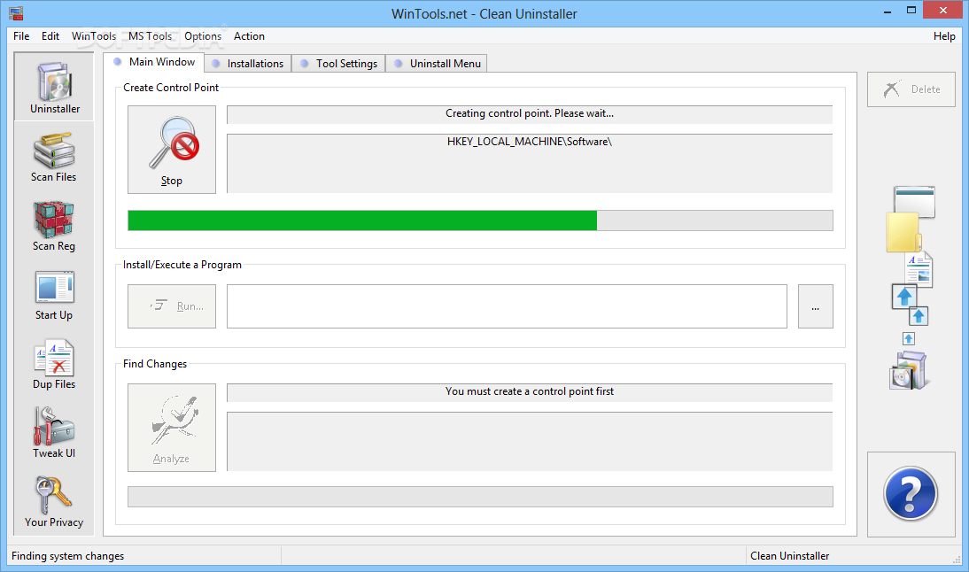Open the Dup Files finder
The height and width of the screenshot is (572, 969).
tap(53, 362)
